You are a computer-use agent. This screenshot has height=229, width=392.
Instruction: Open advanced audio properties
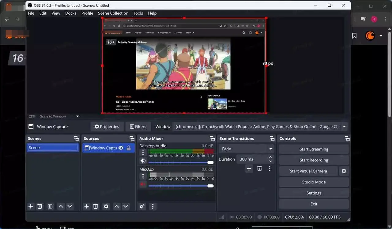(142, 206)
